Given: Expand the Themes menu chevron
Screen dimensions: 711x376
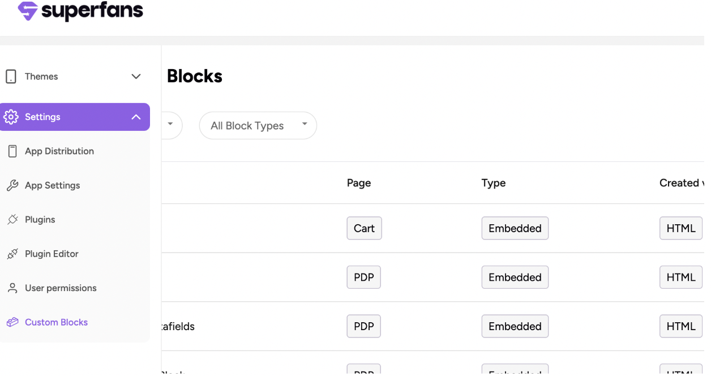Looking at the screenshot, I should coord(136,76).
